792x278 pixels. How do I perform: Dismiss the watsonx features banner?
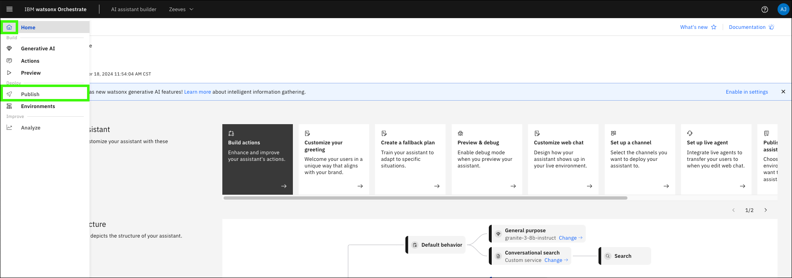(x=783, y=92)
